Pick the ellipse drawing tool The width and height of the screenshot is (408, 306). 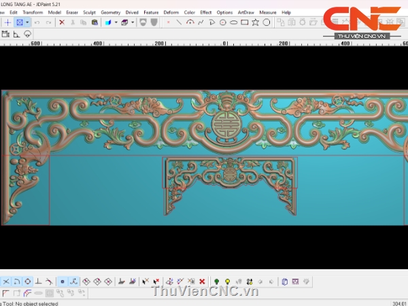tap(233, 22)
